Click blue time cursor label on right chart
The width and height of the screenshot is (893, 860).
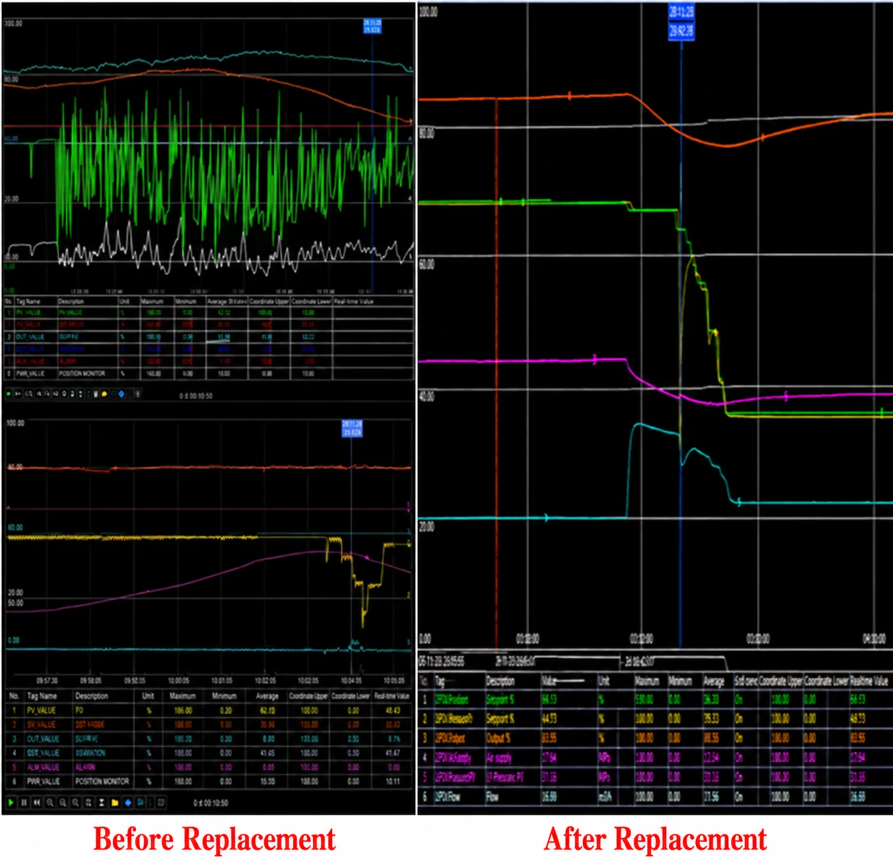[681, 22]
